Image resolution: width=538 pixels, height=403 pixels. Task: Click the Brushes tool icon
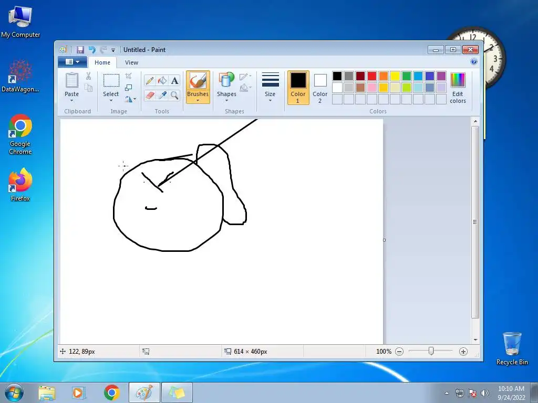tap(198, 81)
